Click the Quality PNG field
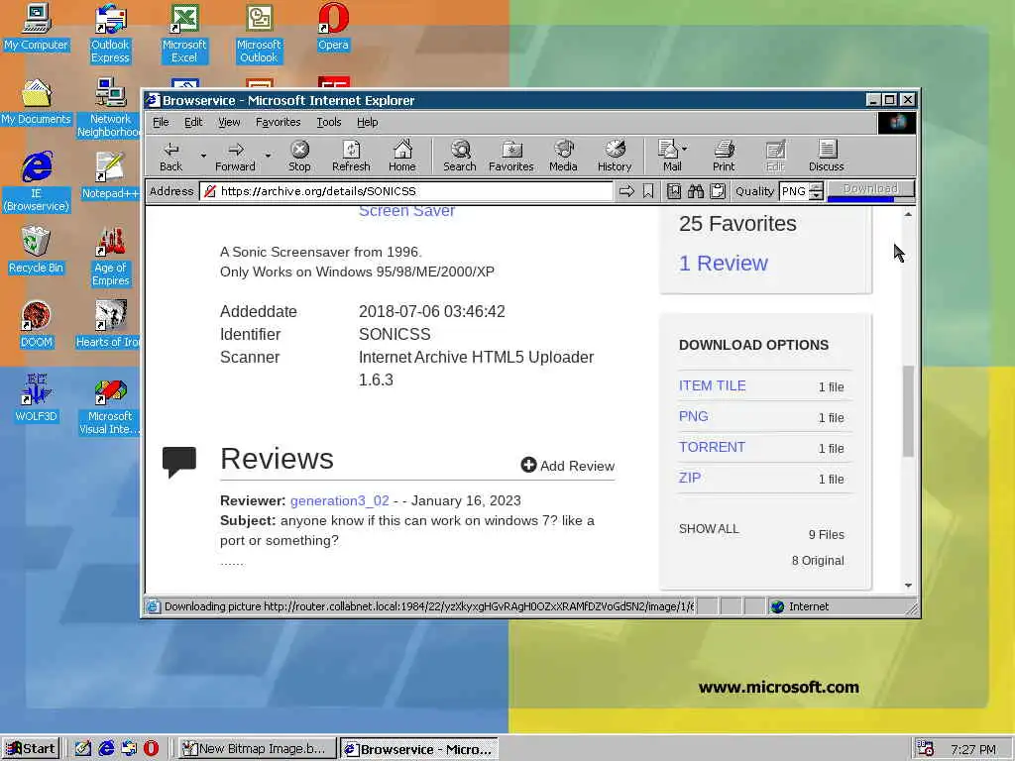 (x=794, y=191)
